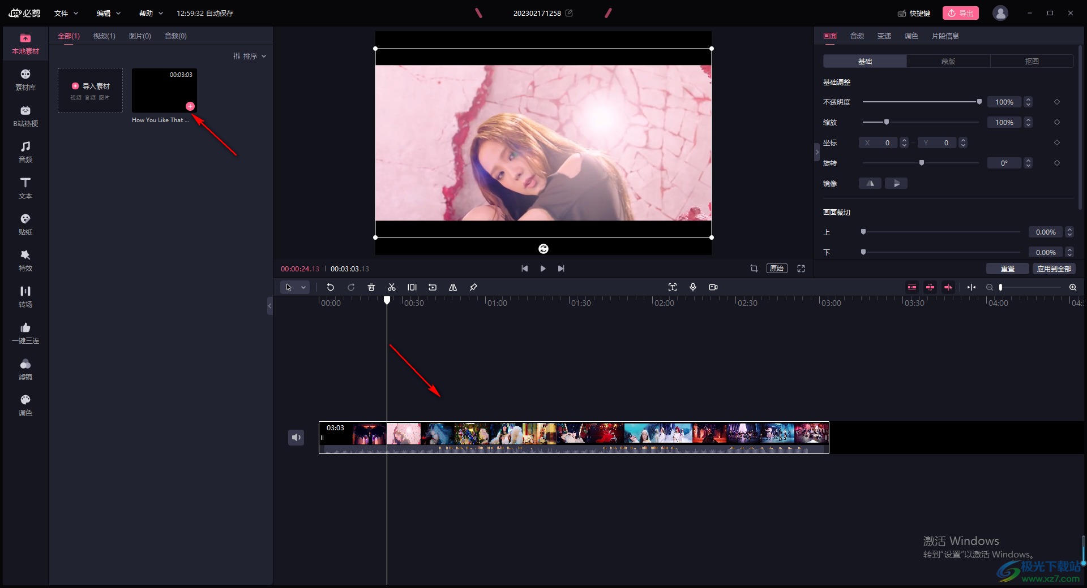Screen dimensions: 1087x588
Task: Click the 导入素材 import button
Action: 91,90
